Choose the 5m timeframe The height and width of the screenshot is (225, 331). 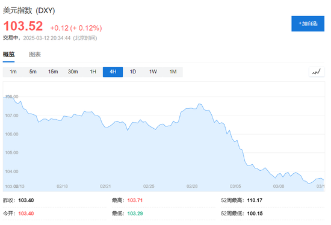(32, 72)
